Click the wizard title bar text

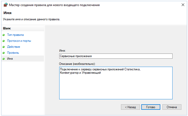[54, 5]
